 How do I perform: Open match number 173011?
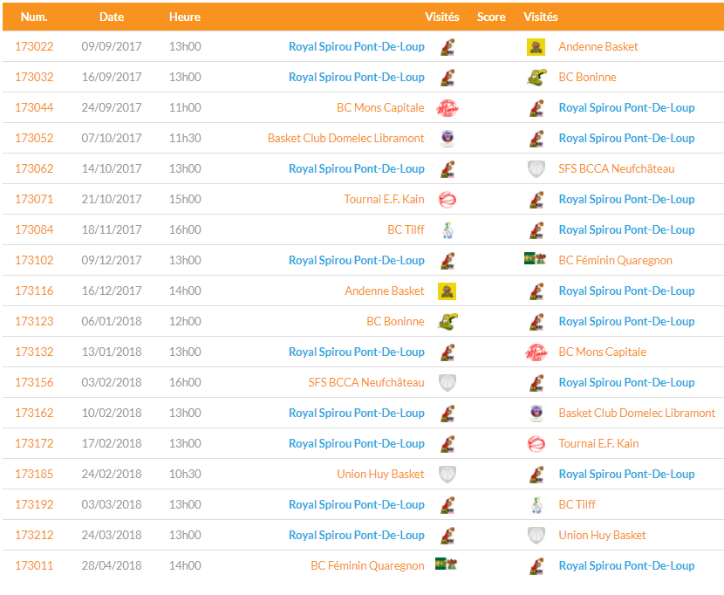pos(34,565)
